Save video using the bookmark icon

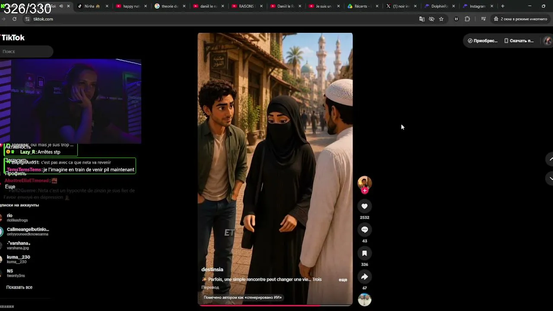point(365,253)
